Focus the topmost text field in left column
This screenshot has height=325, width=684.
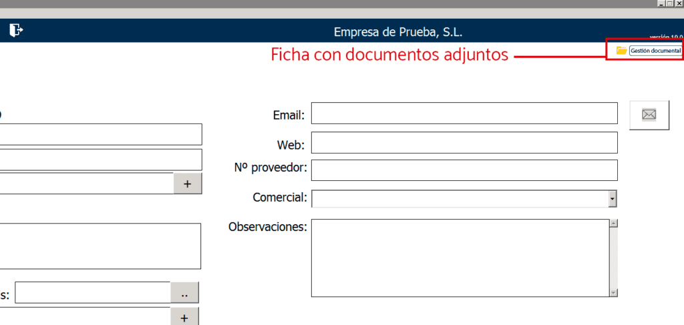pyautogui.click(x=100, y=134)
